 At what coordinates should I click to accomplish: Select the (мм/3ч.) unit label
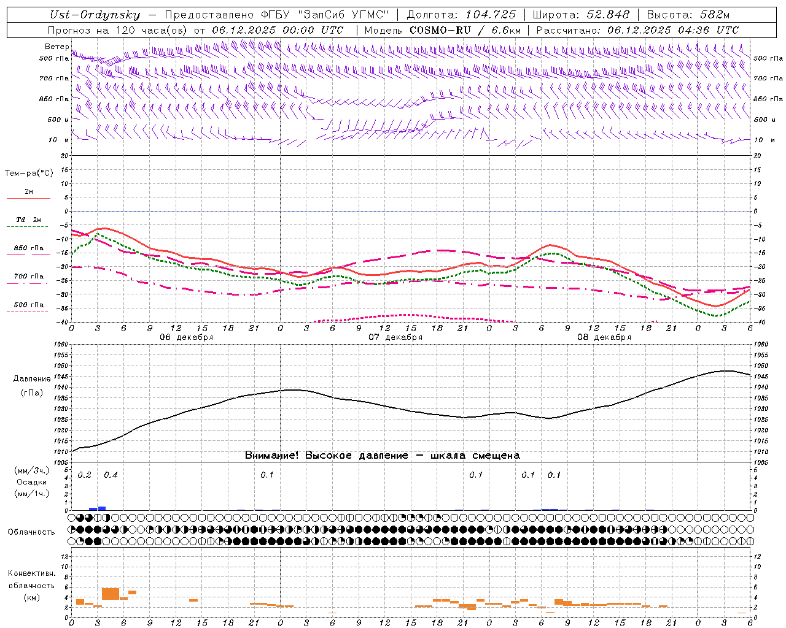coord(32,471)
